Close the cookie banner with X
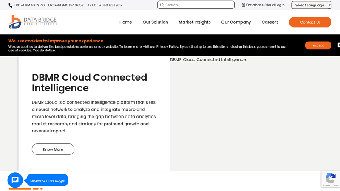The width and height of the screenshot is (340, 191). pyautogui.click(x=339, y=45)
